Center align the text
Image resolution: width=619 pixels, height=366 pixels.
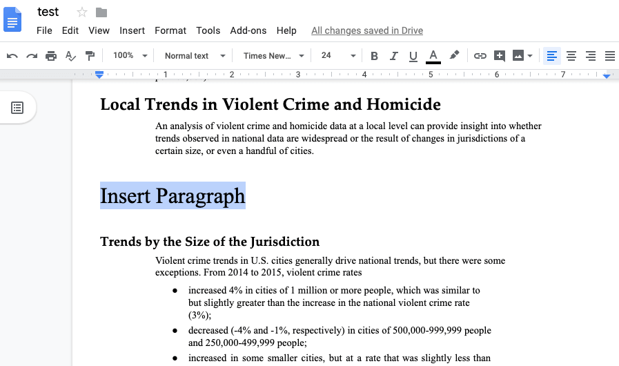click(x=571, y=56)
